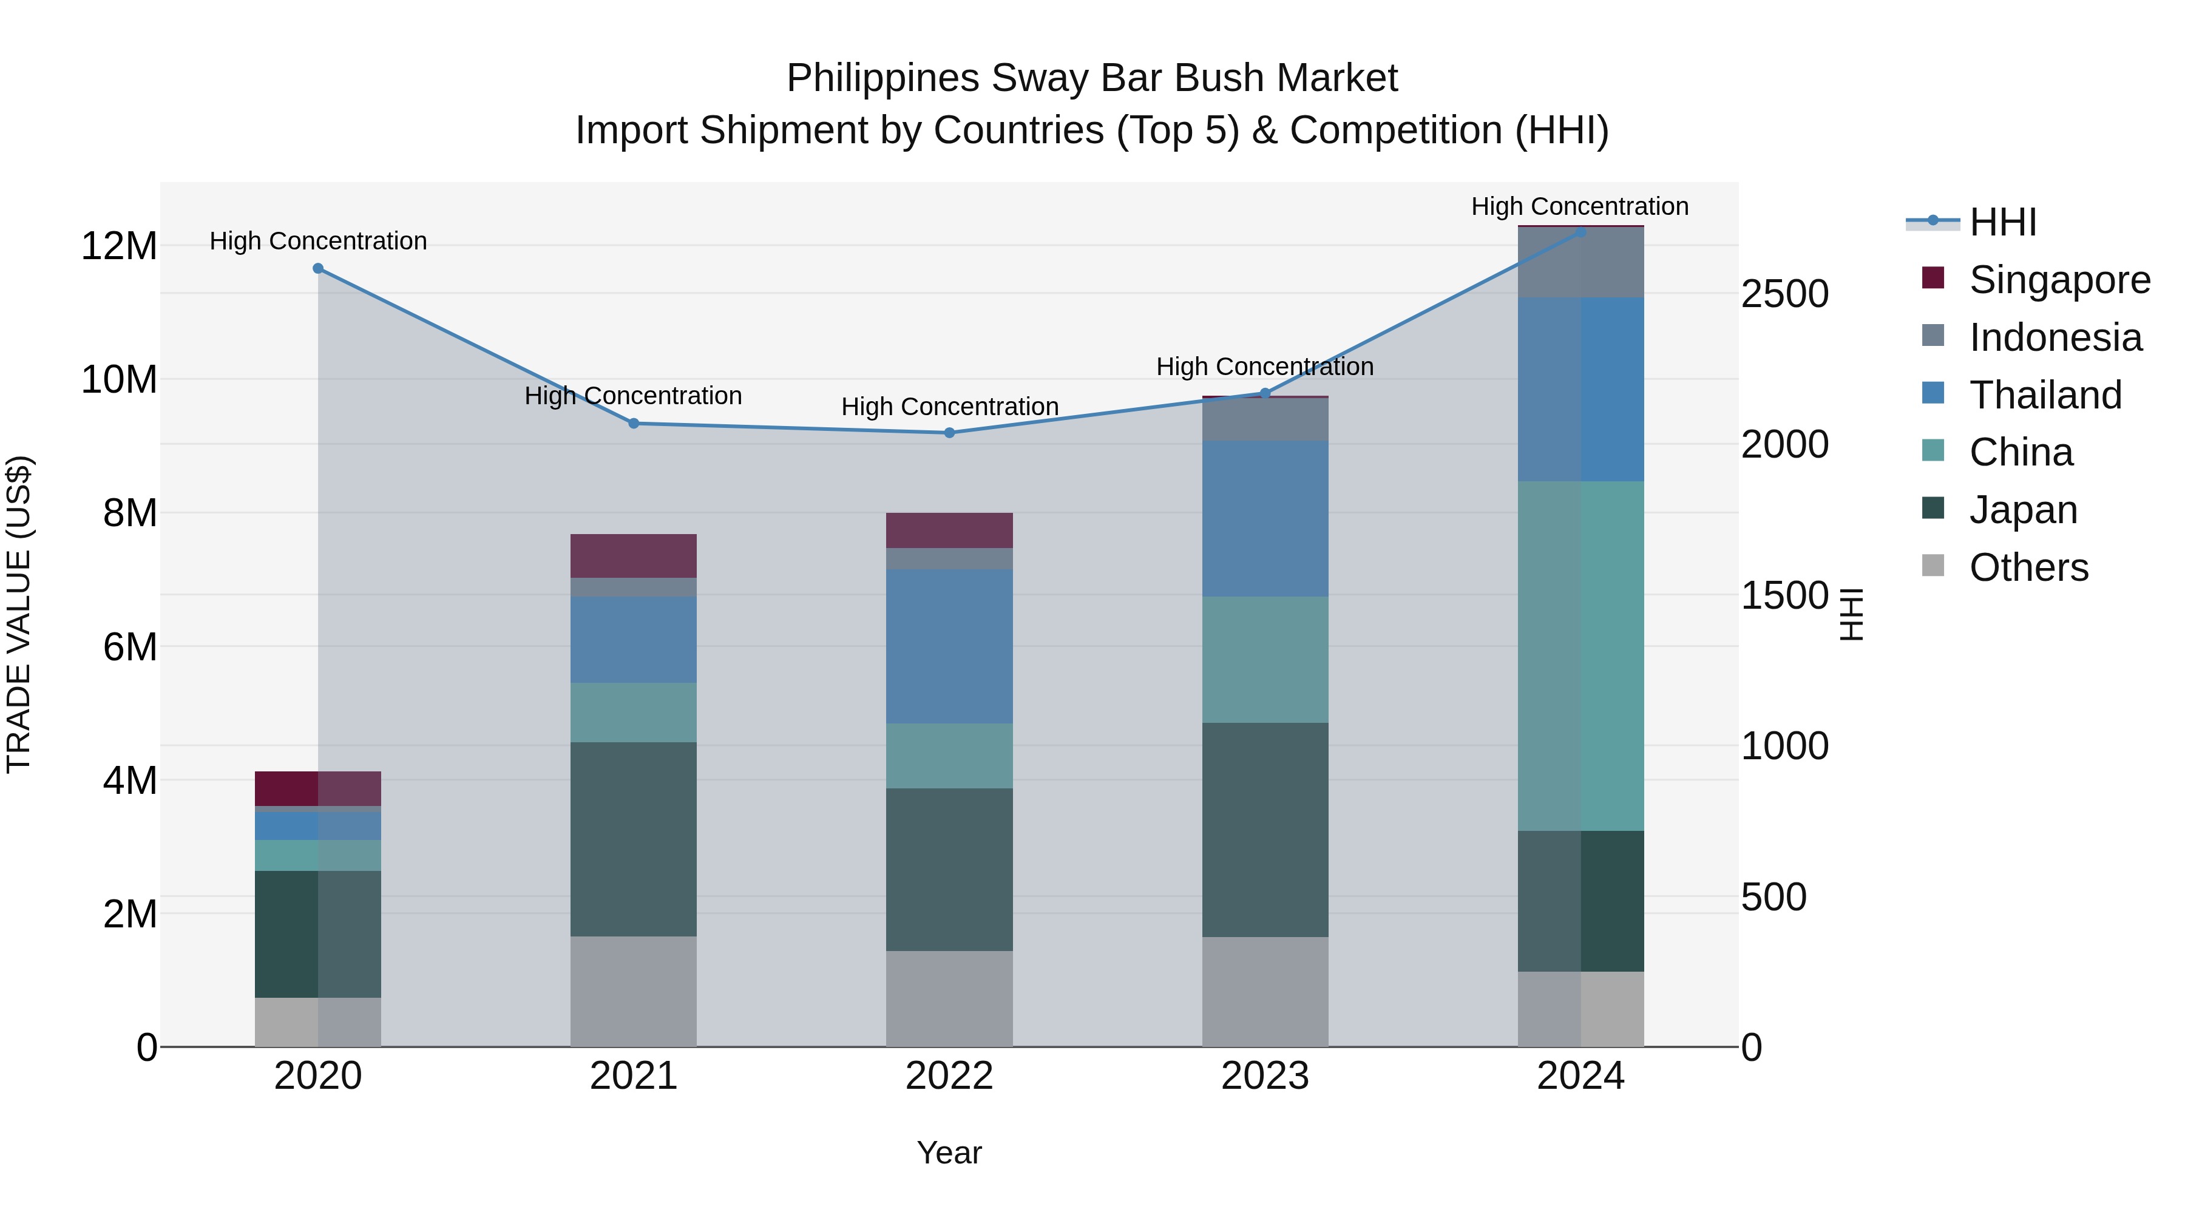Viewport: 2185px width, 1229px height.
Task: Click the Year axis title
Action: (949, 1153)
